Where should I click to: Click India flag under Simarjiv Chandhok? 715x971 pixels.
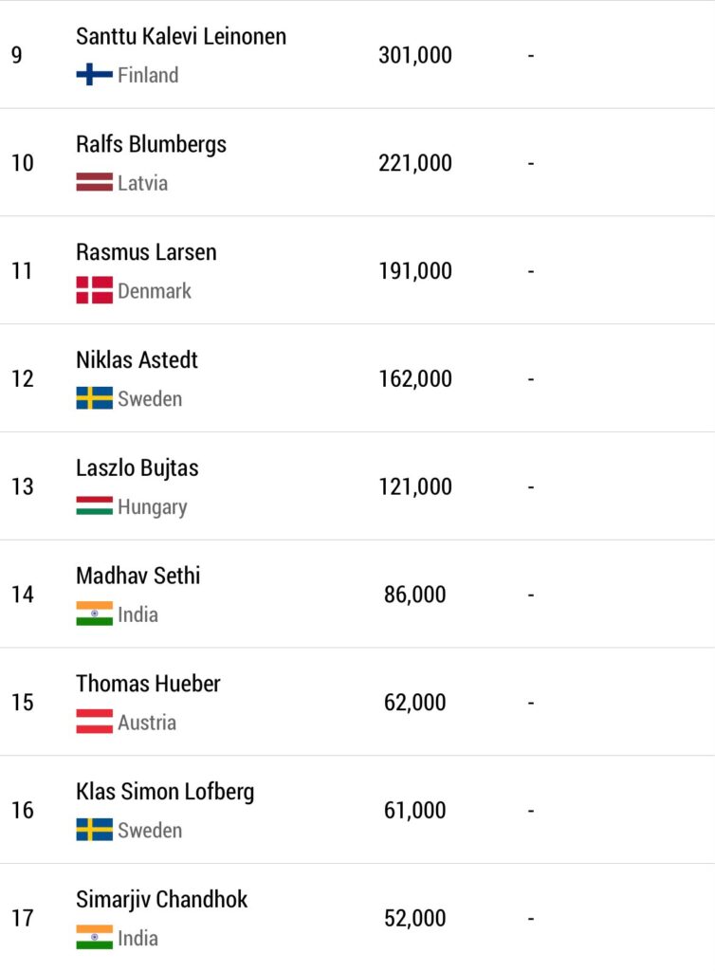point(94,938)
